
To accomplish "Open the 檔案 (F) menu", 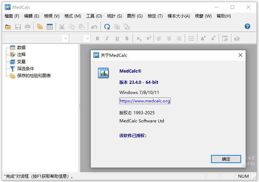I will (x=12, y=16).
